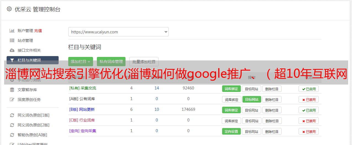Viewport: 352px width, 145px height.
Task: Open 同义词伪原创[2版] menu item
Action: click(x=34, y=125)
